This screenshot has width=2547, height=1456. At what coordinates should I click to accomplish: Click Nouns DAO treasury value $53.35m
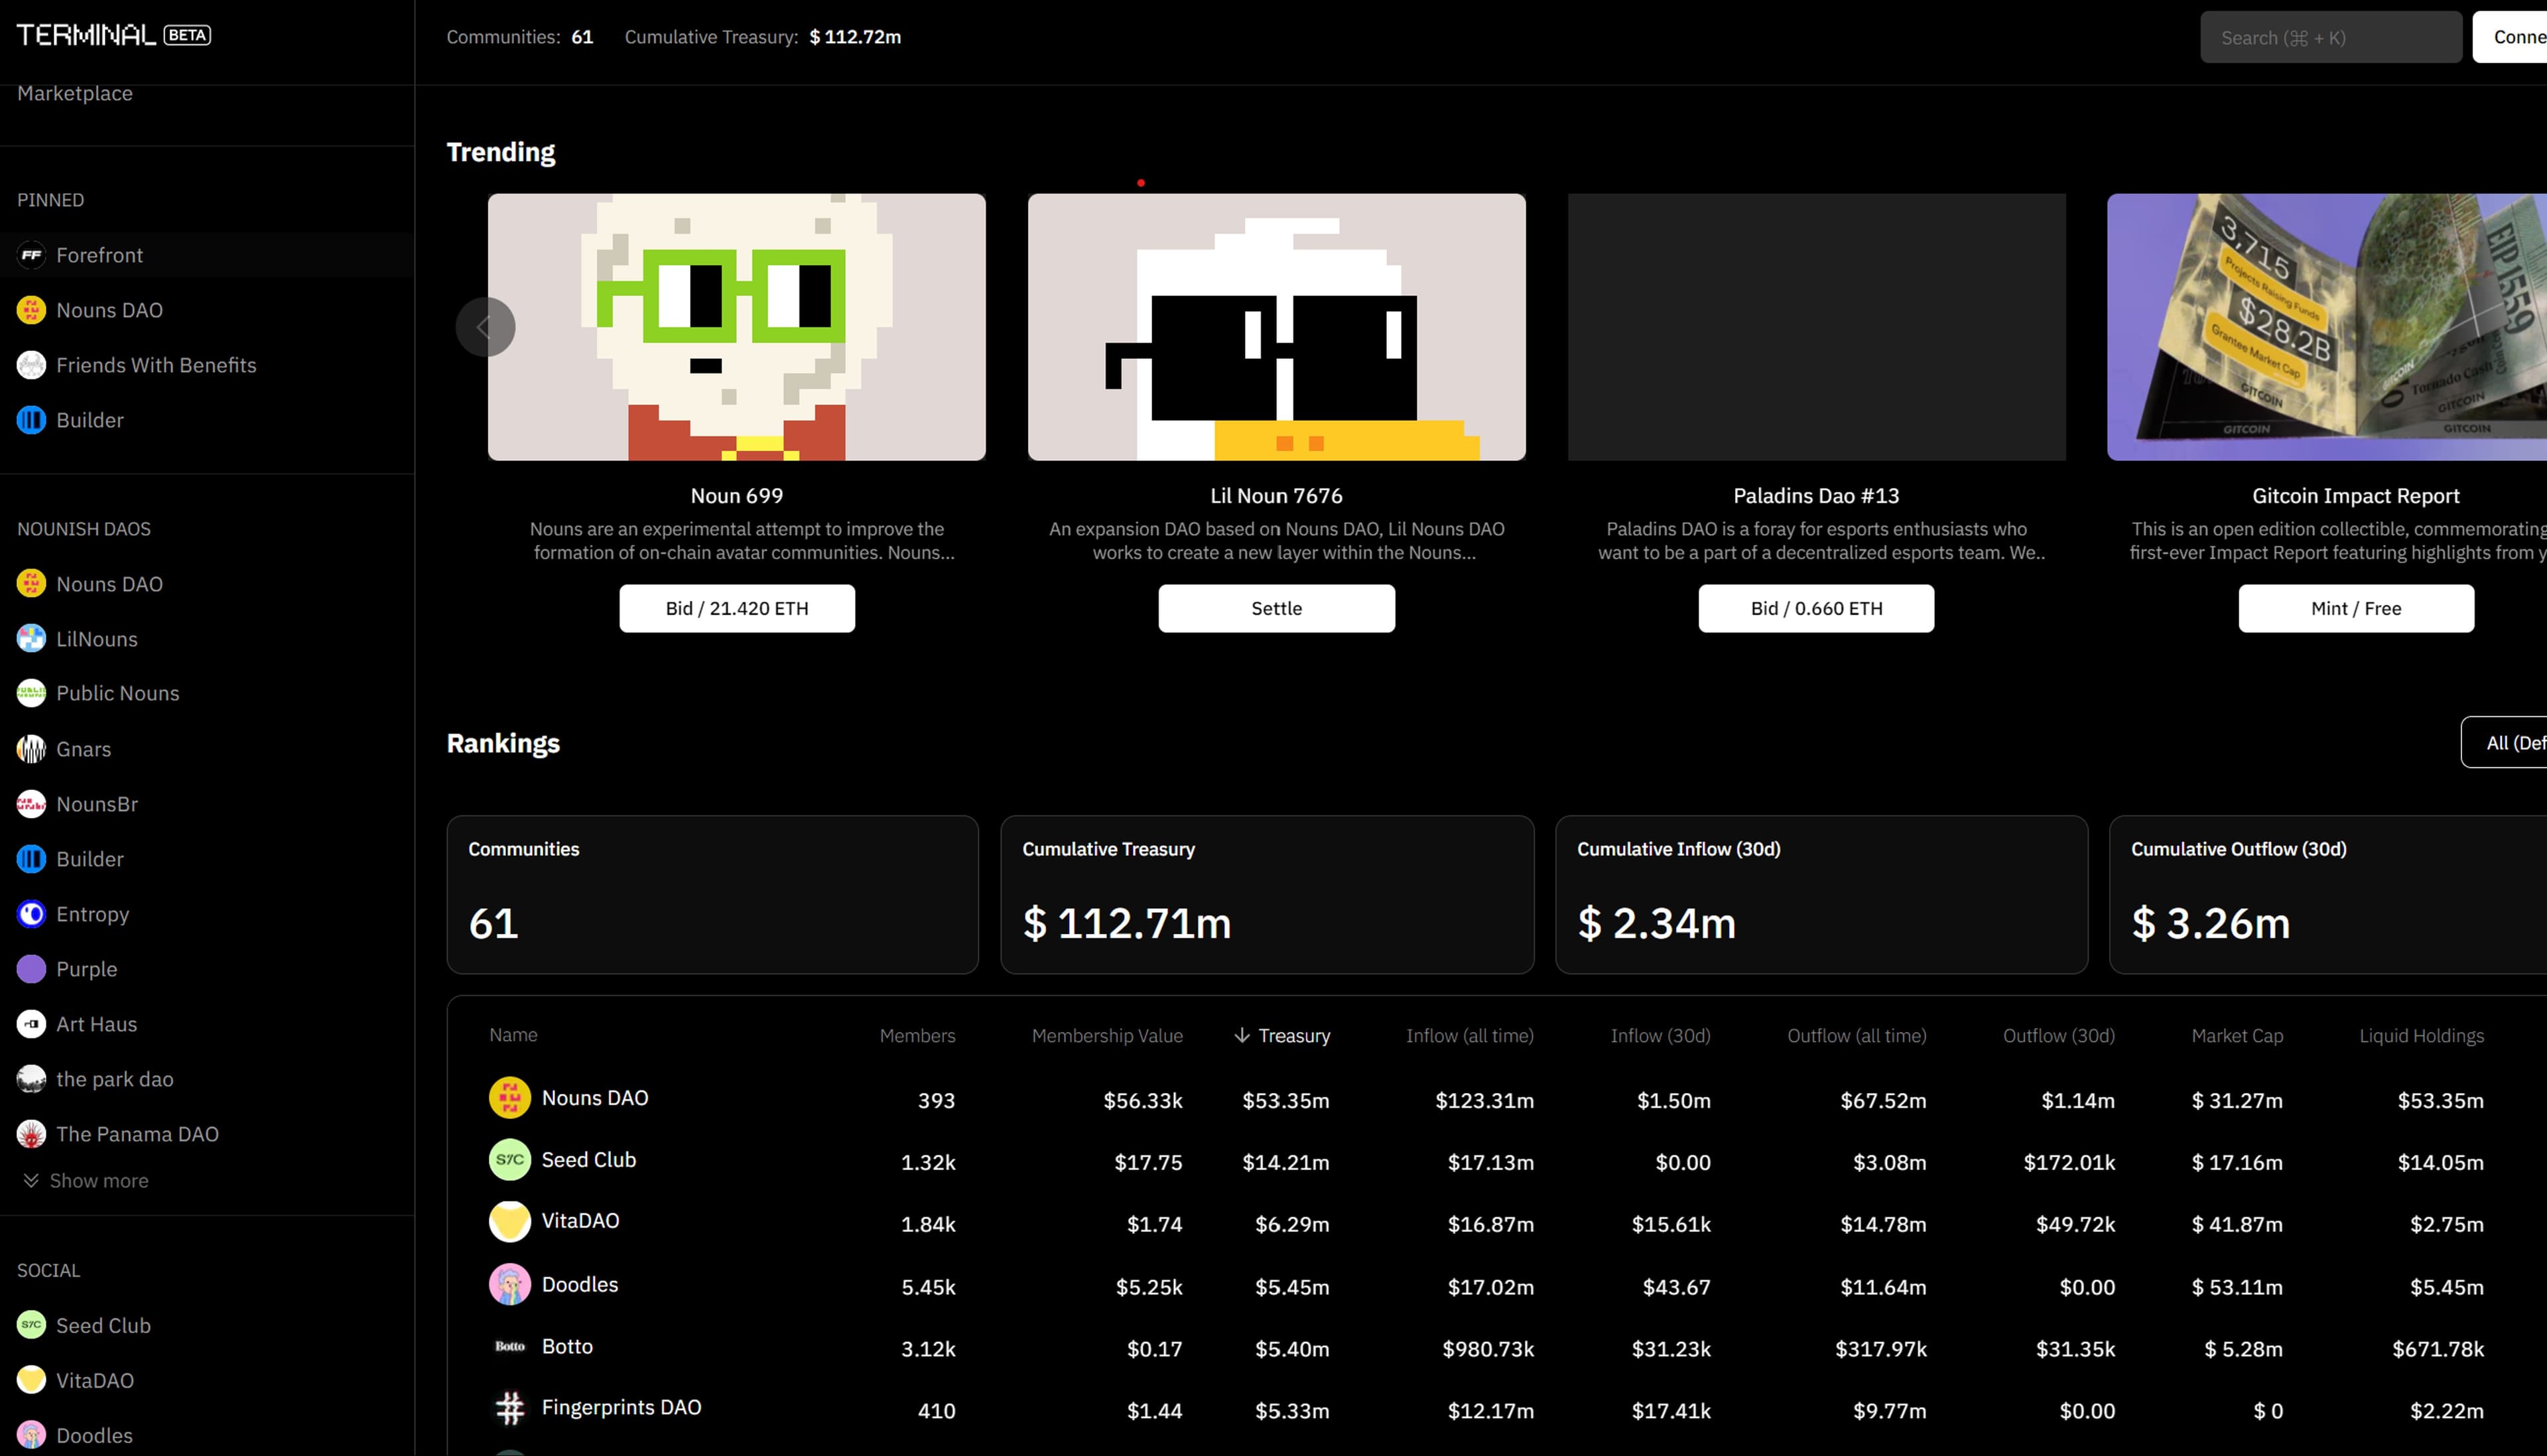pos(1285,1101)
